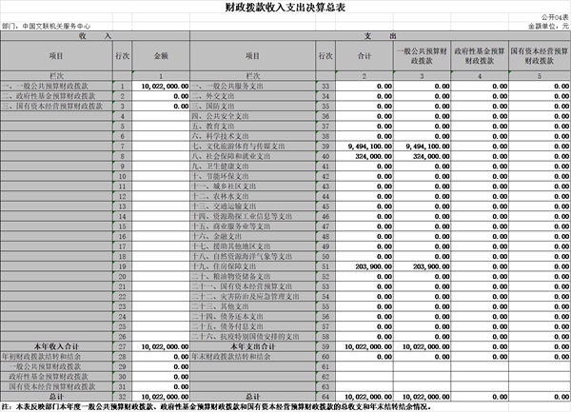Click the title 财政拨款收入支出决算总表
Screen dimensions: 571x412
point(285,8)
